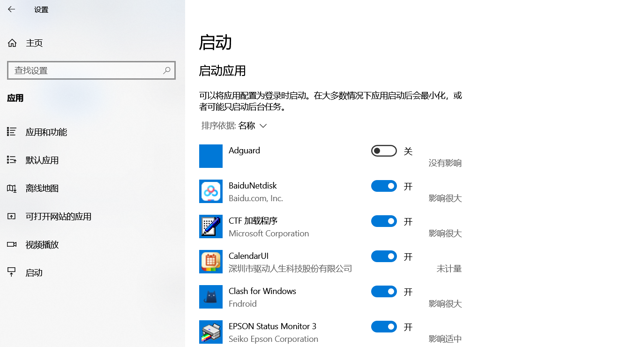
Task: Click the Seiko Epson Corporation publisher text
Action: [x=273, y=339]
